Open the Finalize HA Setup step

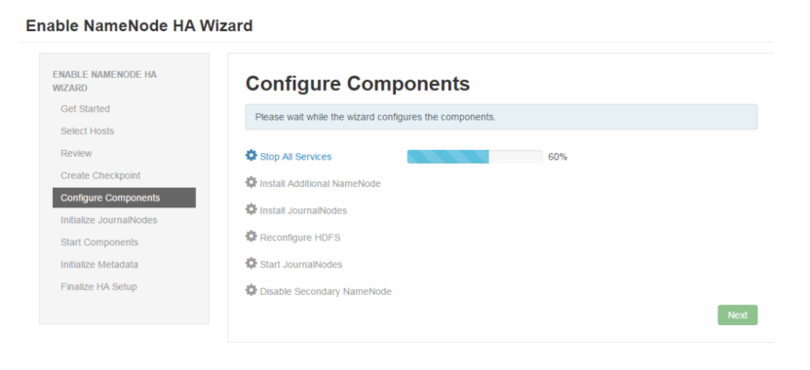pyautogui.click(x=98, y=286)
